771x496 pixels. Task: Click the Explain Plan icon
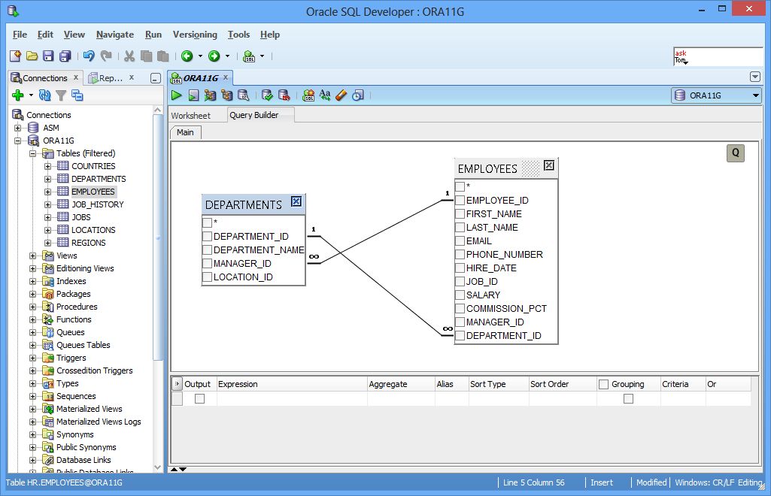click(226, 95)
